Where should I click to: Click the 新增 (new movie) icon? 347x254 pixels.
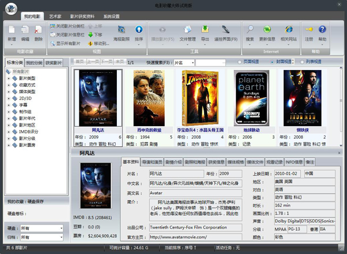(x=12, y=30)
